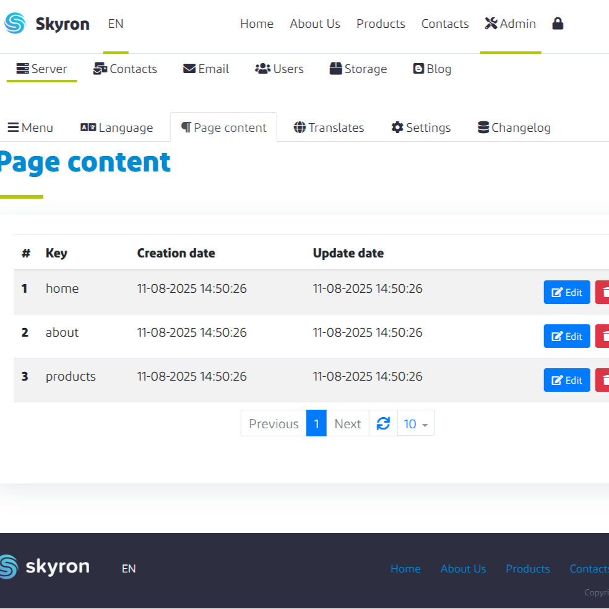Delete the home page entry
The width and height of the screenshot is (609, 609).
(x=603, y=292)
